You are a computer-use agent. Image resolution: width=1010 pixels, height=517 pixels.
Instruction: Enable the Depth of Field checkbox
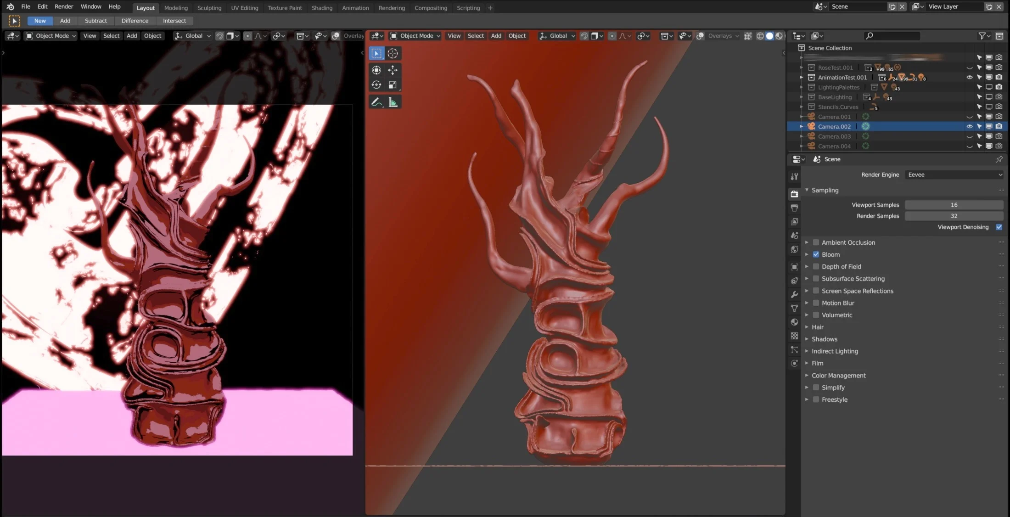point(816,266)
